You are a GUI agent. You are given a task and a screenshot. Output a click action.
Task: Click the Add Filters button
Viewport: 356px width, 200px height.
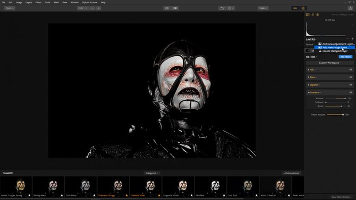tap(345, 57)
